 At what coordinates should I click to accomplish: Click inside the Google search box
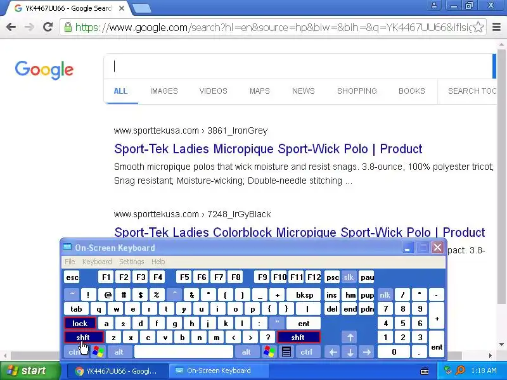tap(297, 66)
